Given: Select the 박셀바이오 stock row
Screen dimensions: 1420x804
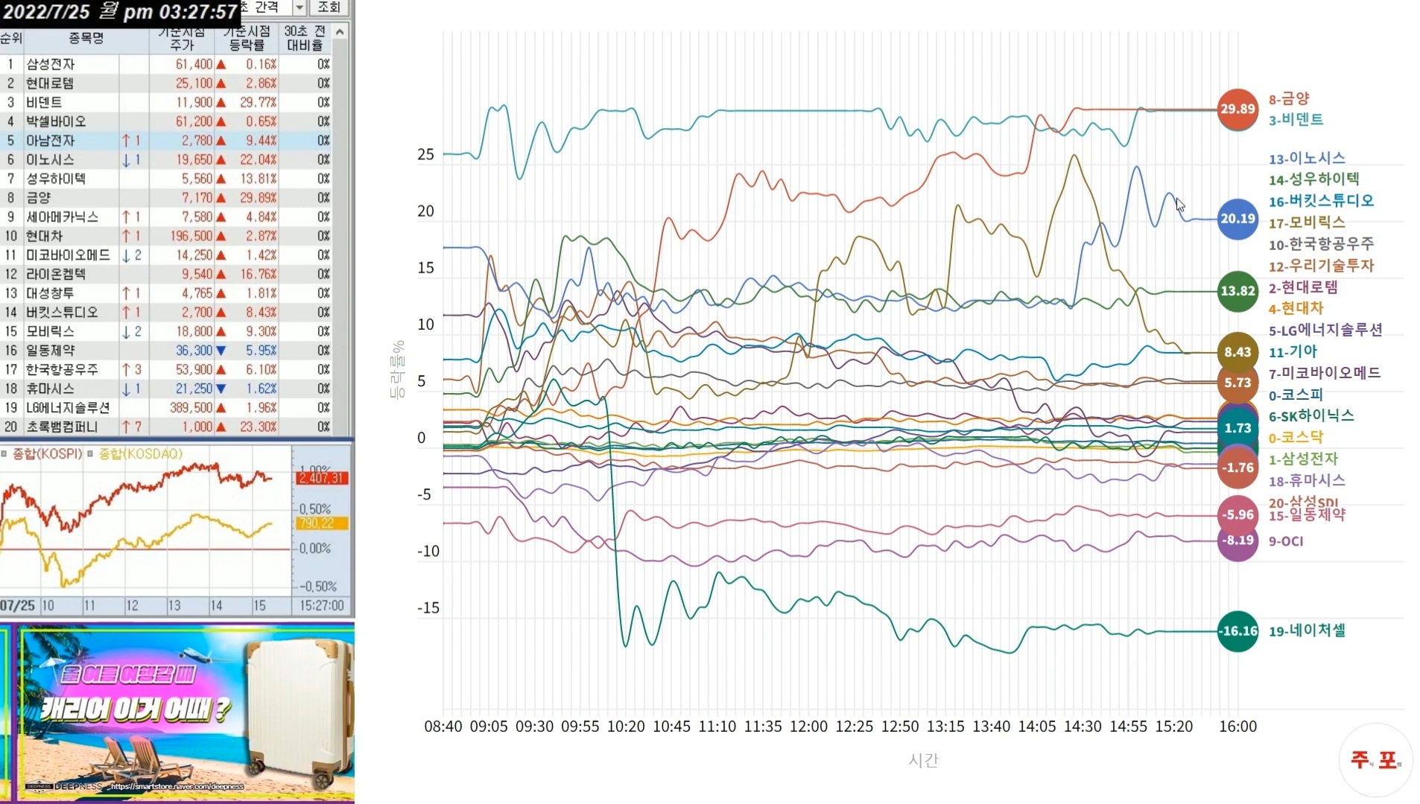Looking at the screenshot, I should 165,121.
